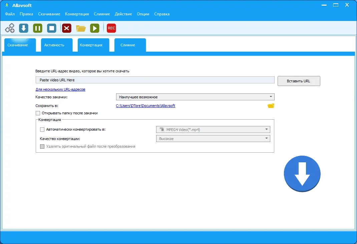Delete selected task with the red X icon
The image size is (357, 244).
coord(66,28)
